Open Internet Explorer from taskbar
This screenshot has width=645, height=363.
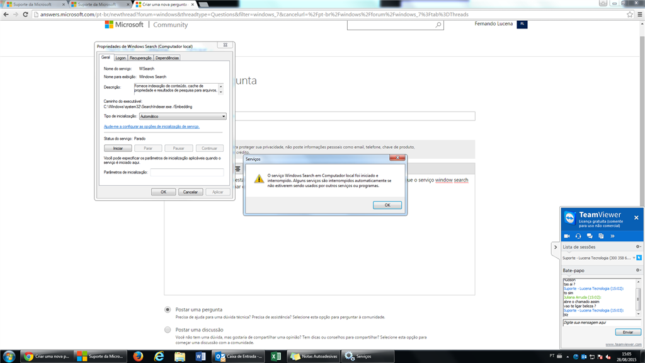[x=159, y=357]
